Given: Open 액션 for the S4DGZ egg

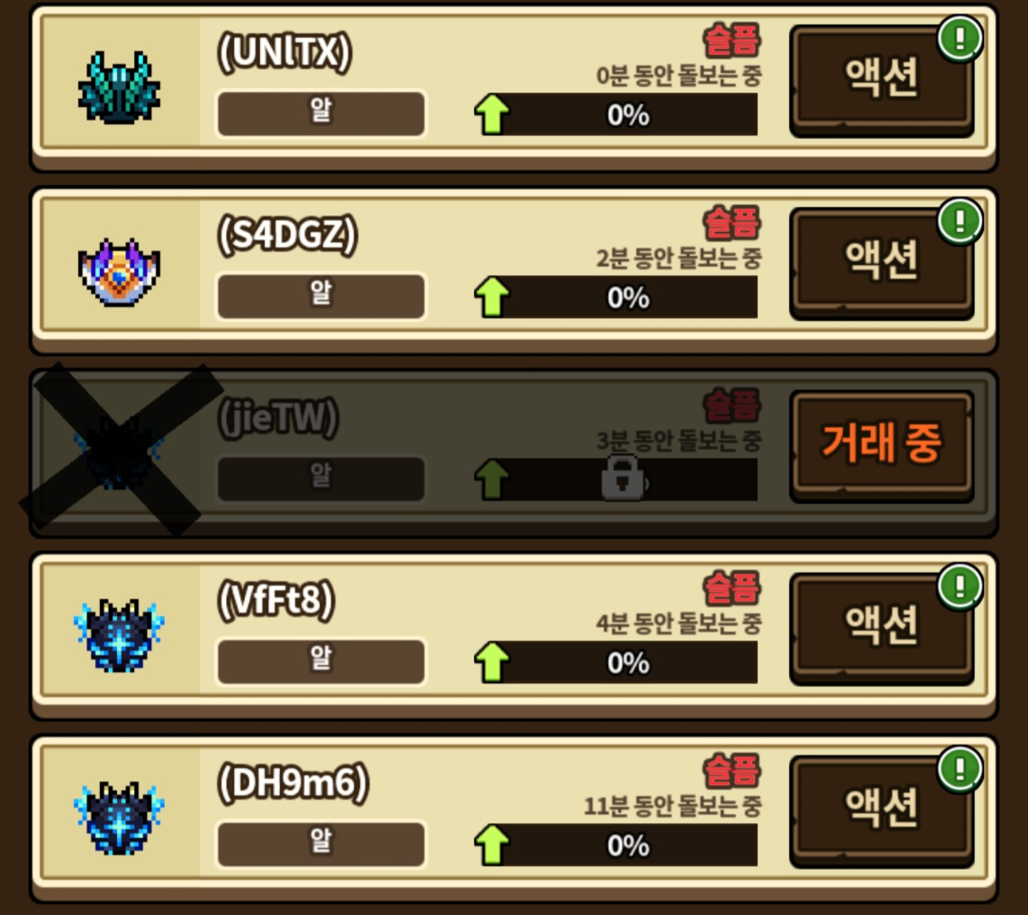Looking at the screenshot, I should pyautogui.click(x=882, y=263).
